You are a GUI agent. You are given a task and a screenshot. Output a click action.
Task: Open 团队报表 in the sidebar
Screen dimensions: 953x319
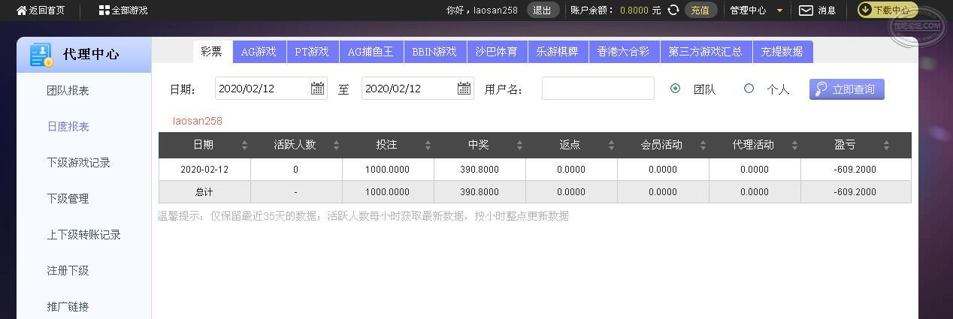(68, 90)
